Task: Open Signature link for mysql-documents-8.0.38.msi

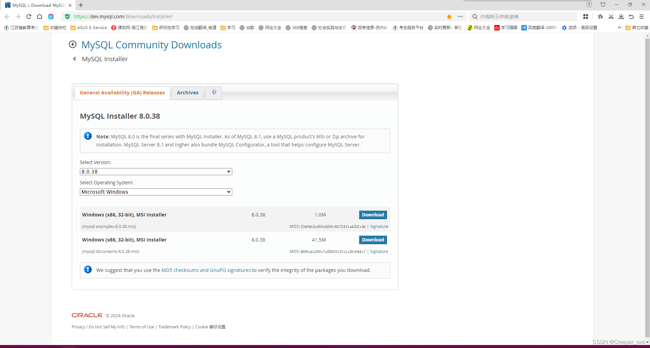Action: click(379, 252)
